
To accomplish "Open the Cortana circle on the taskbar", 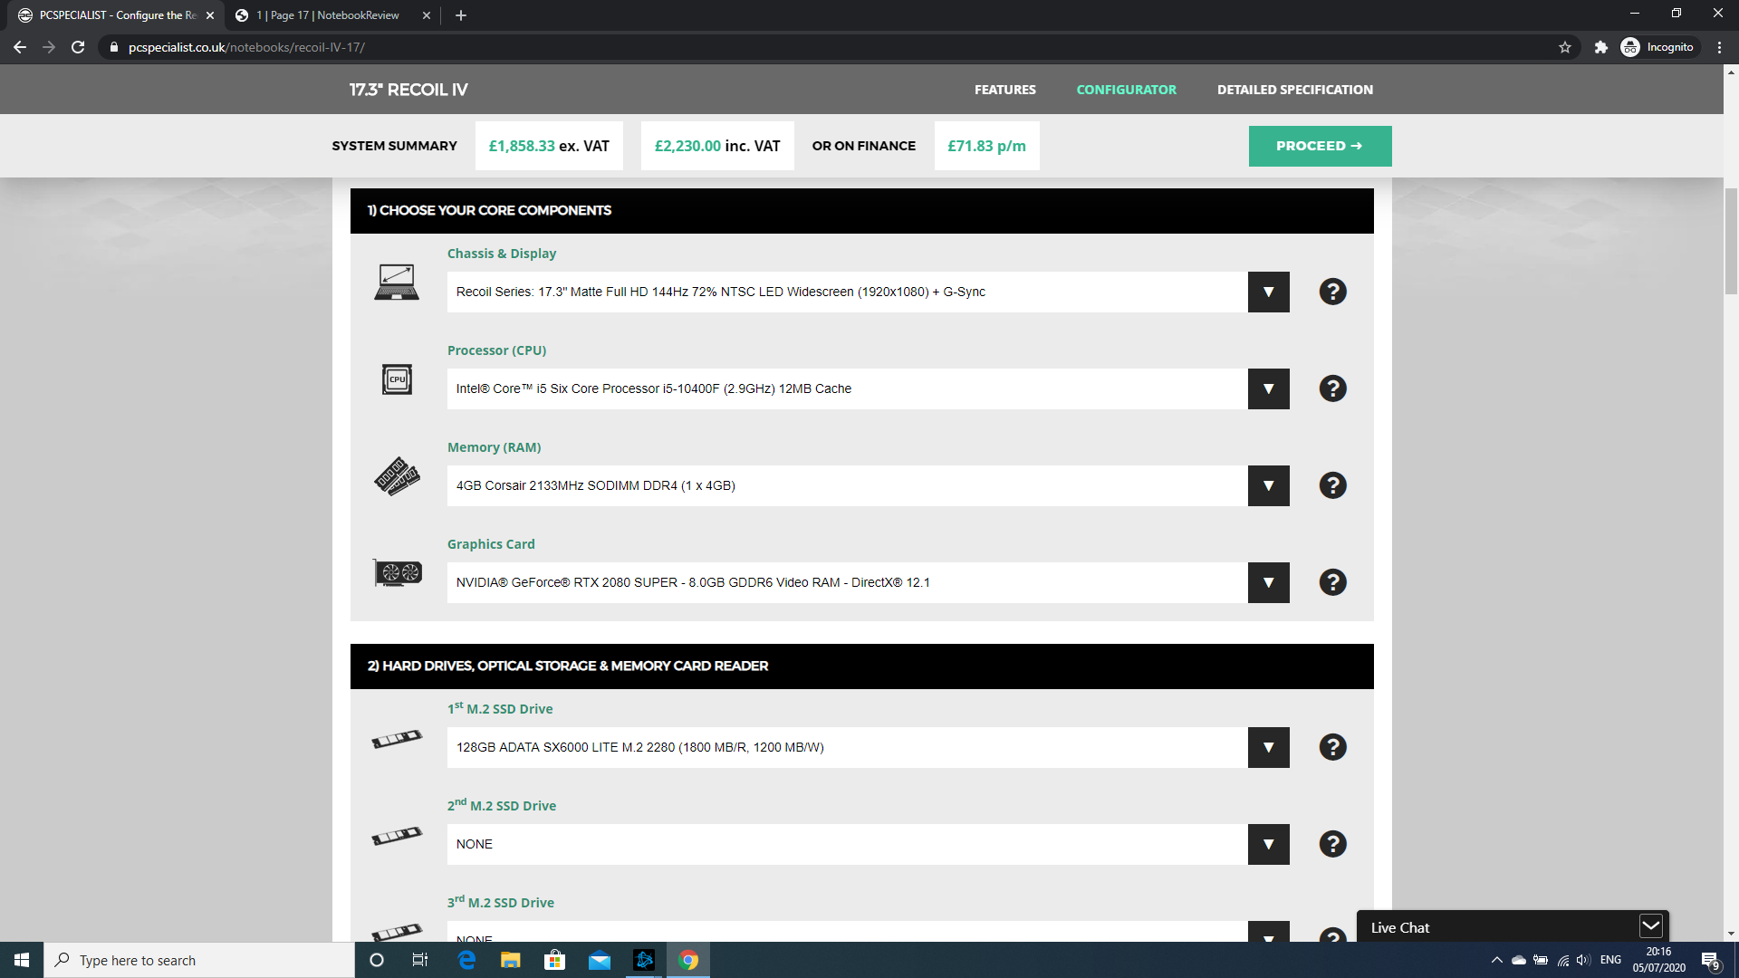I will click(x=377, y=960).
